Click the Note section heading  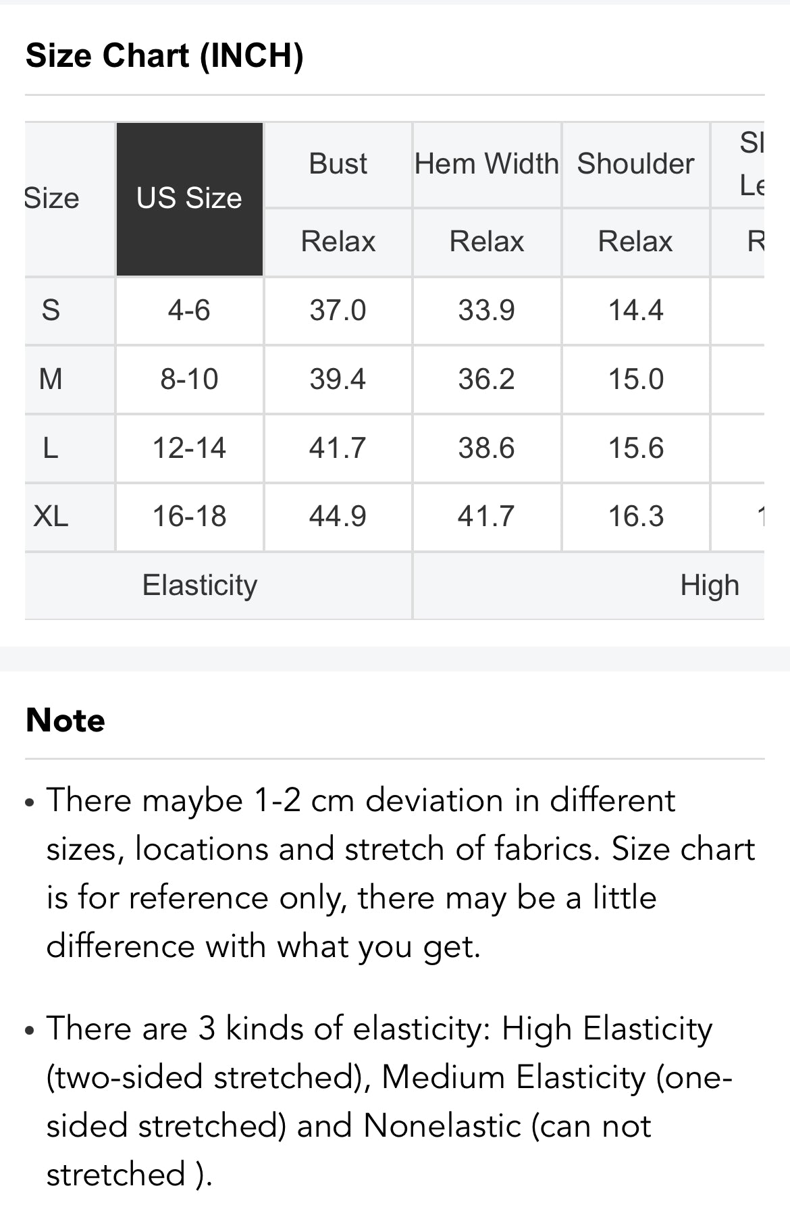[65, 721]
